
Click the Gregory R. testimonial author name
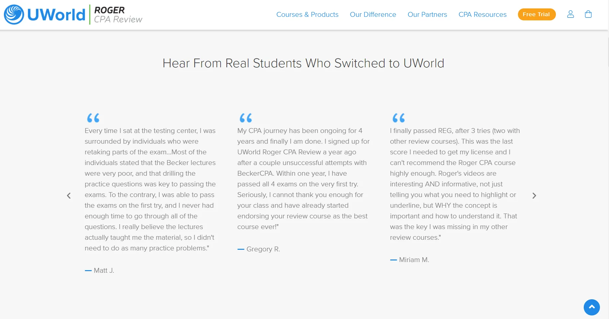[263, 249]
